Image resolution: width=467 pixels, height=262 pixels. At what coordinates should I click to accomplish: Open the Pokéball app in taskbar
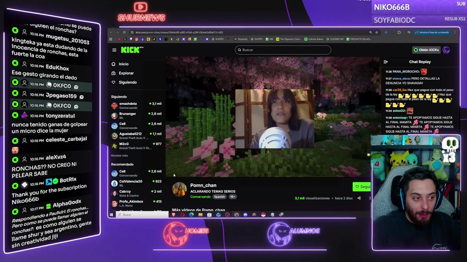tap(263, 215)
